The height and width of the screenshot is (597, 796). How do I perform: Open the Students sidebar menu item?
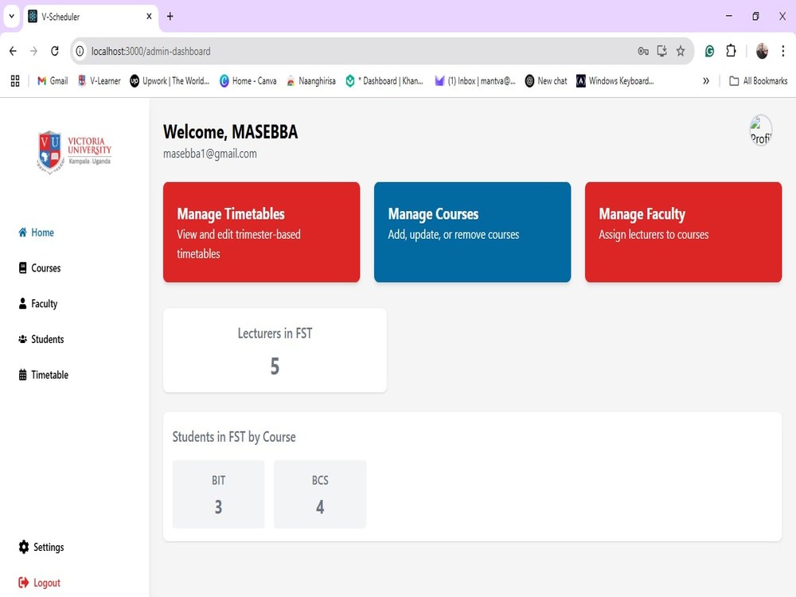(41, 339)
